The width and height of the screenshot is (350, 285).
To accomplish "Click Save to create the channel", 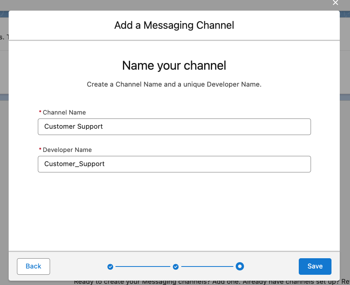I will tap(315, 266).
